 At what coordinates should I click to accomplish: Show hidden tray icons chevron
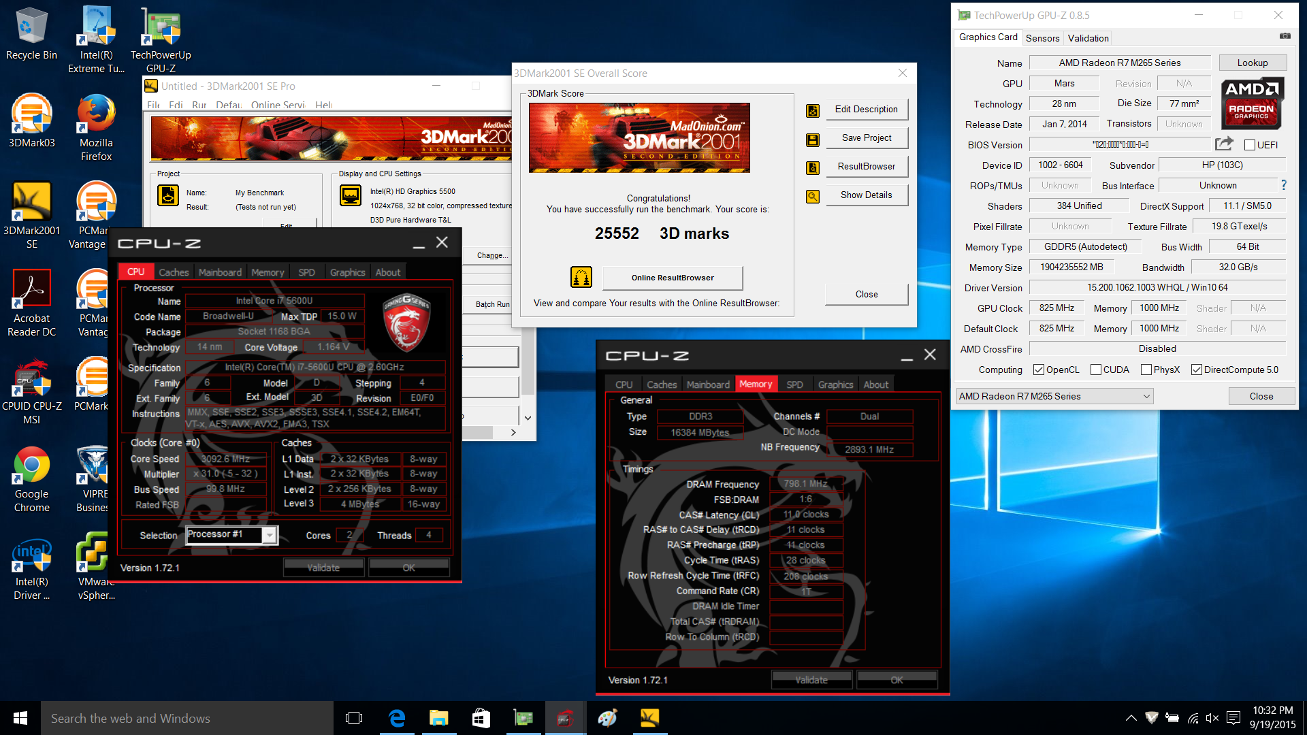1131,718
